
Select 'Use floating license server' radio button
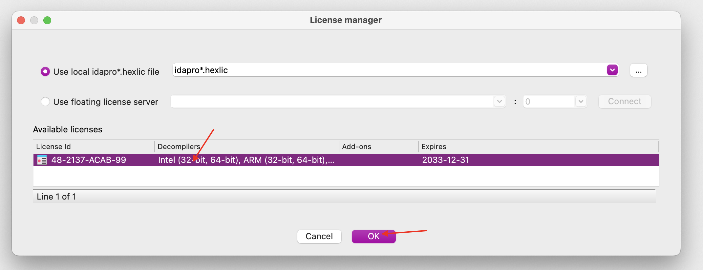tap(45, 102)
